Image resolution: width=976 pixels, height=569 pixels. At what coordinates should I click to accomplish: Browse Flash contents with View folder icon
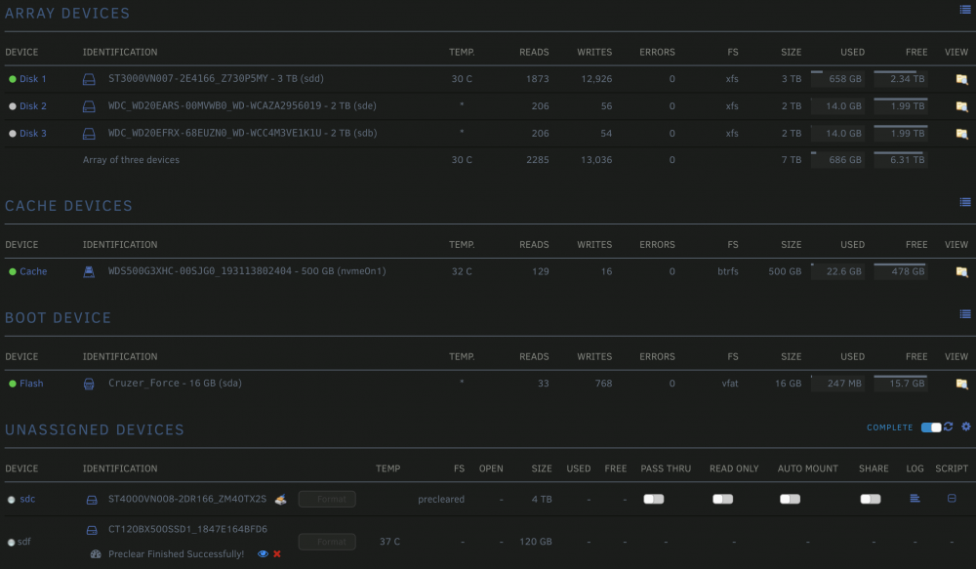click(x=961, y=384)
